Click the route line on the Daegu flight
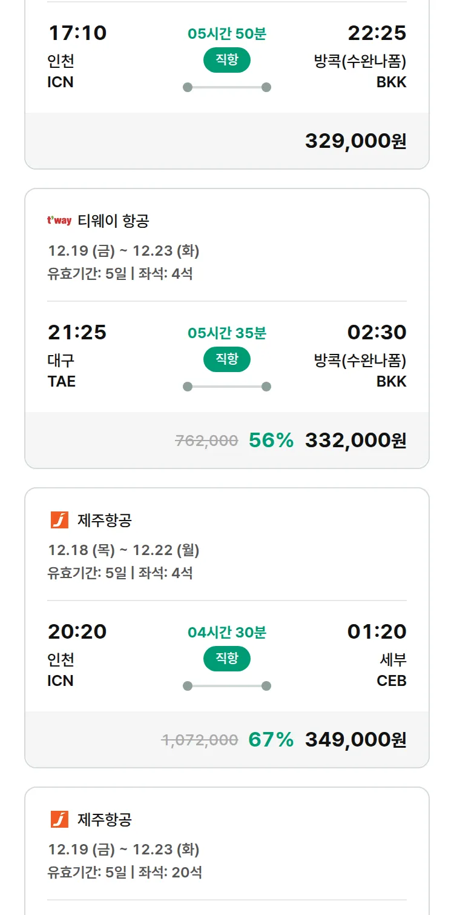Viewport: 454px width, 915px height. point(227,387)
